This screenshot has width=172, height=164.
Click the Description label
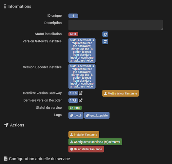click(x=53, y=23)
